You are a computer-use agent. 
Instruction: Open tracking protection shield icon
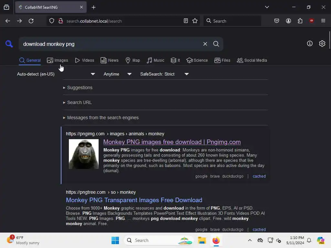pos(52,21)
